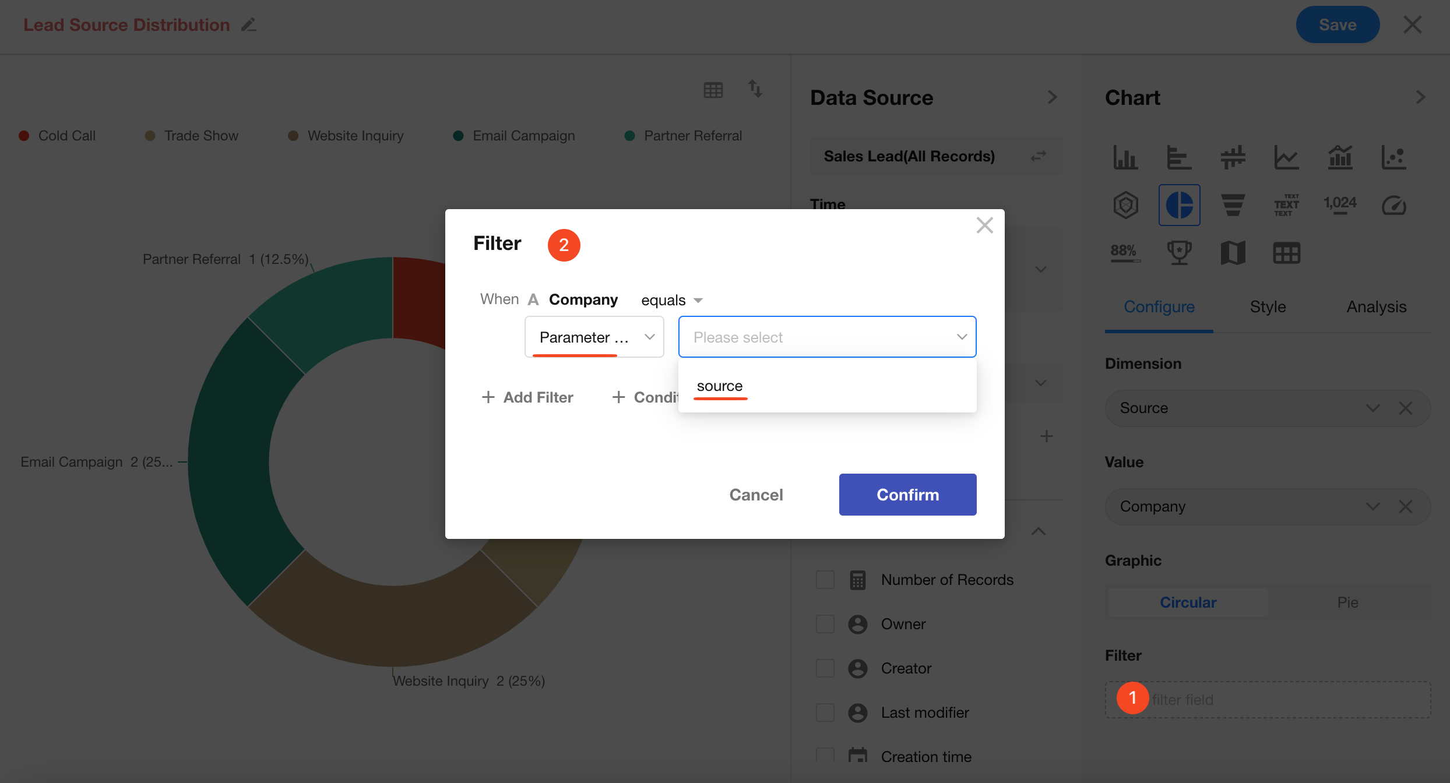The width and height of the screenshot is (1450, 783).
Task: Open the Analysis tab
Action: pos(1376,306)
